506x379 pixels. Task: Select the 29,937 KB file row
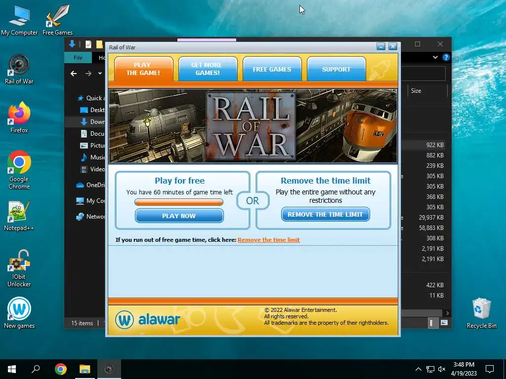click(x=424, y=218)
